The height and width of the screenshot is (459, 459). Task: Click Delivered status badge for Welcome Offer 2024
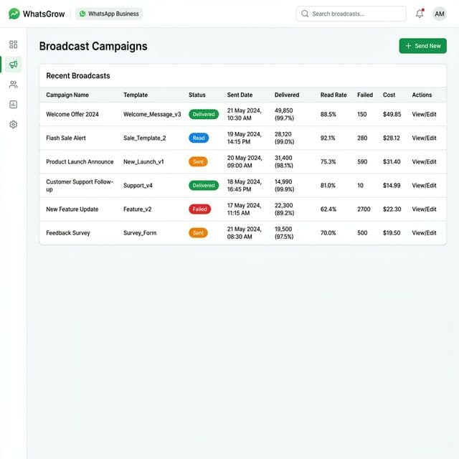coord(204,115)
